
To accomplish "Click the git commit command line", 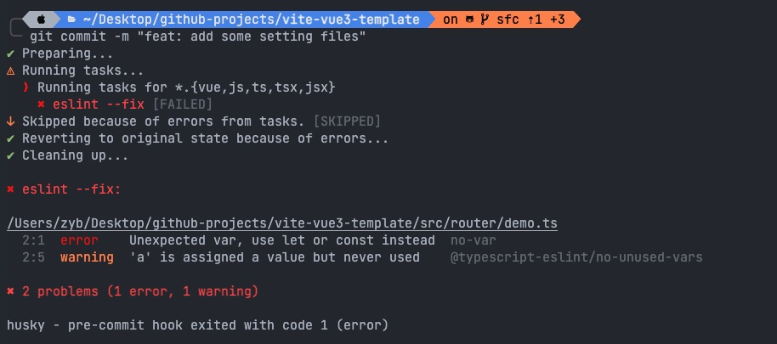I will pyautogui.click(x=197, y=37).
